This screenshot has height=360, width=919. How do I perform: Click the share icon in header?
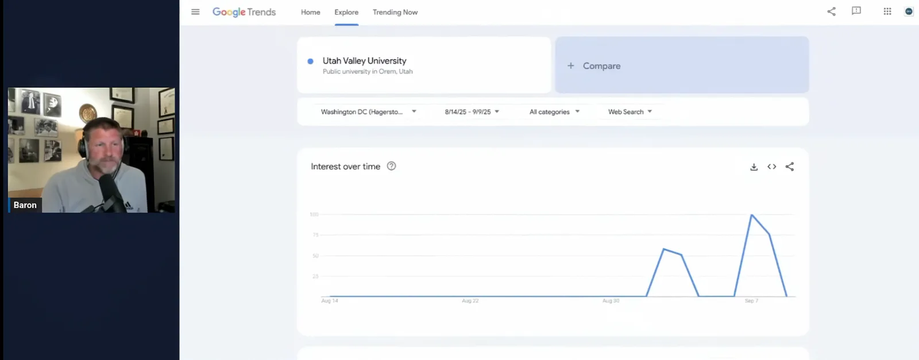831,11
